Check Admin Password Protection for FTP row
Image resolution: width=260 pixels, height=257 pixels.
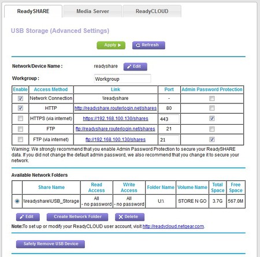pyautogui.click(x=212, y=129)
